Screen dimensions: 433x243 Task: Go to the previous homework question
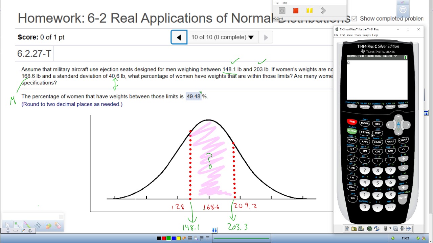(179, 37)
